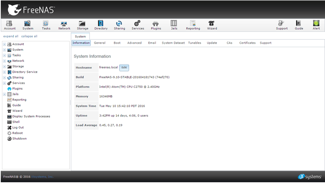325x183 pixels.
Task: Click Edit button next to hostname
Action: (x=124, y=67)
